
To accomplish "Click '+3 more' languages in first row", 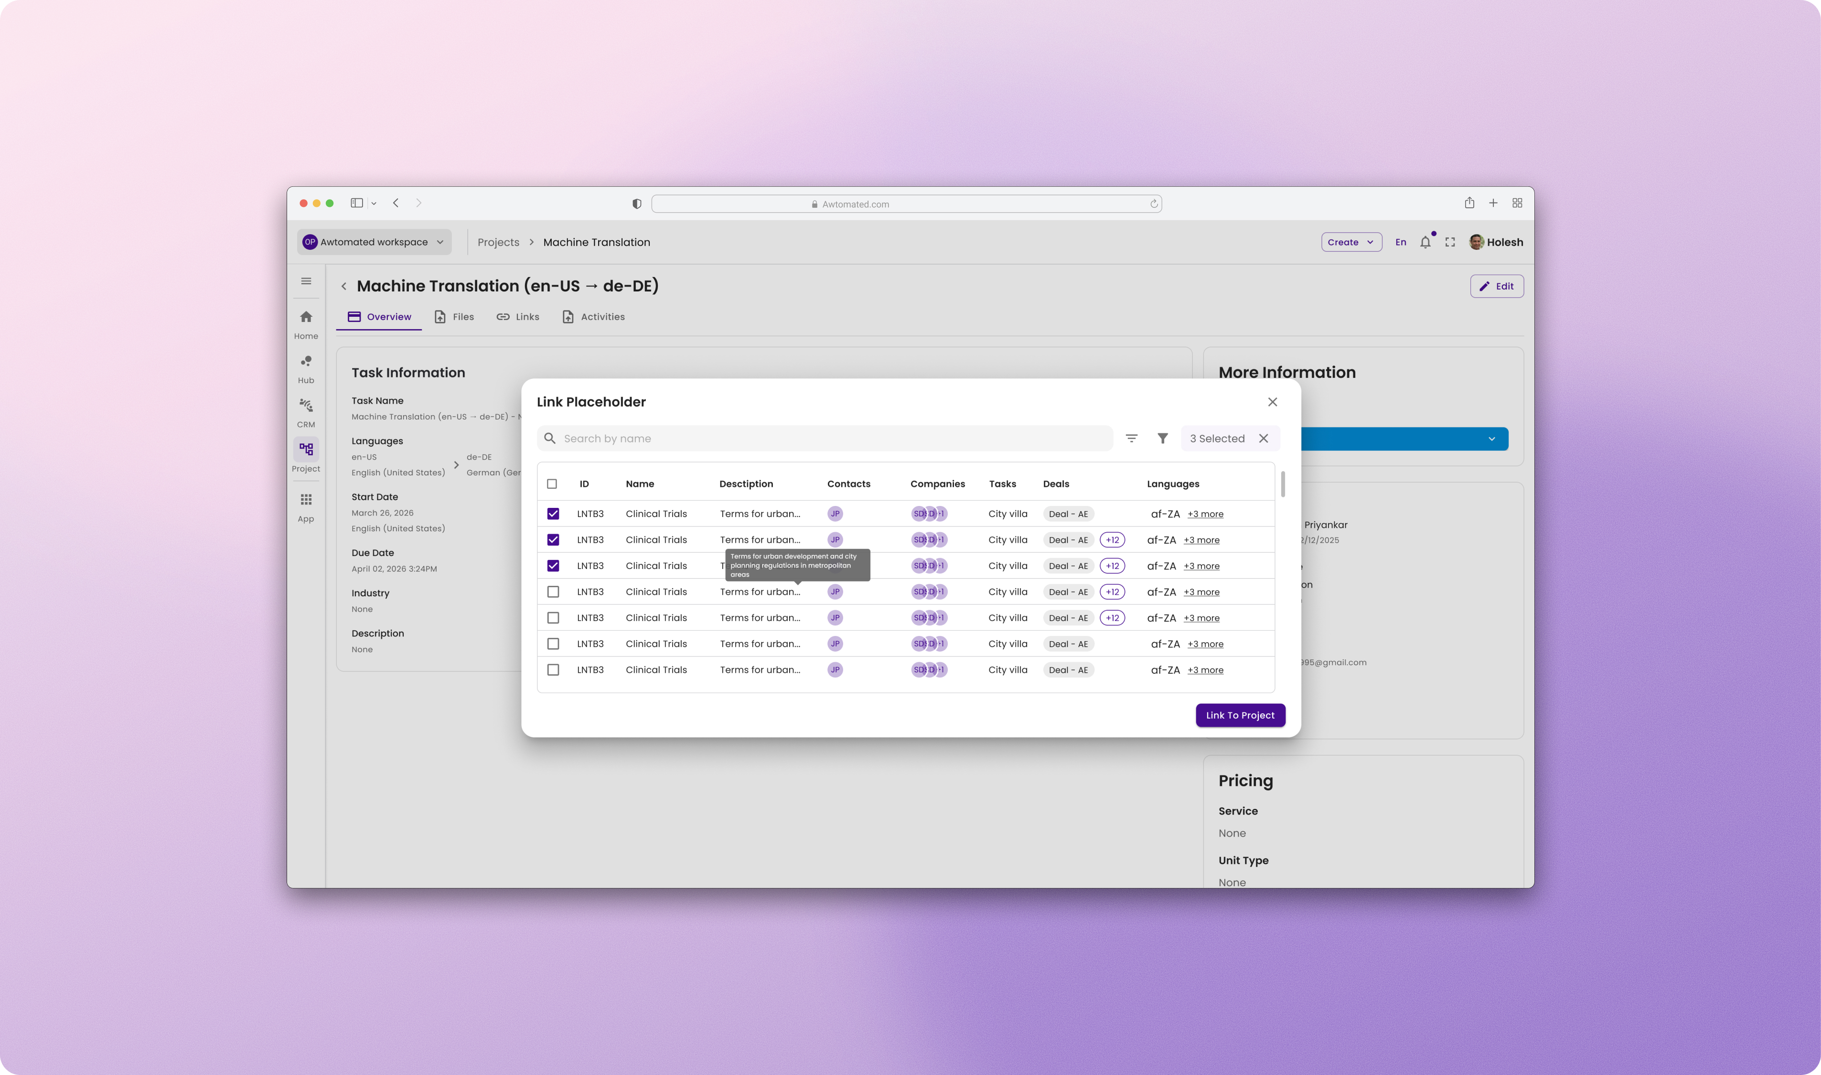I will (1206, 514).
